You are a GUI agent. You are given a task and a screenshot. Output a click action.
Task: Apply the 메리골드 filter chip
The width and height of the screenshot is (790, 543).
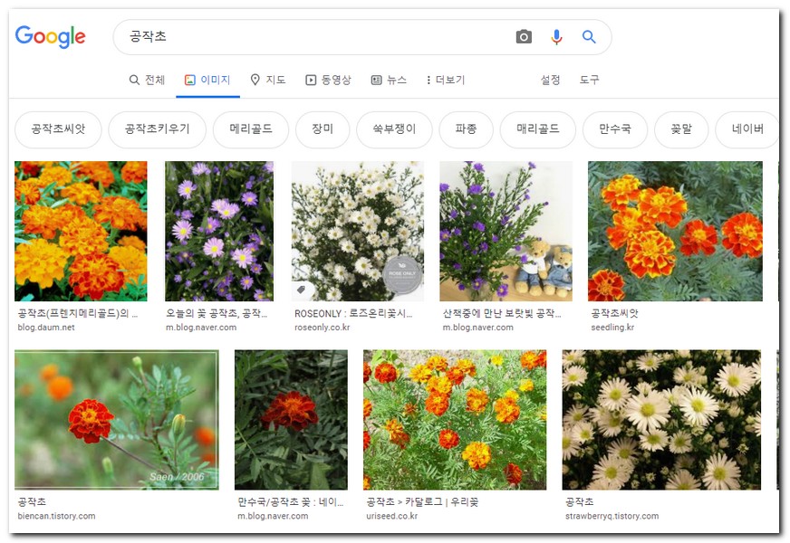tap(250, 129)
